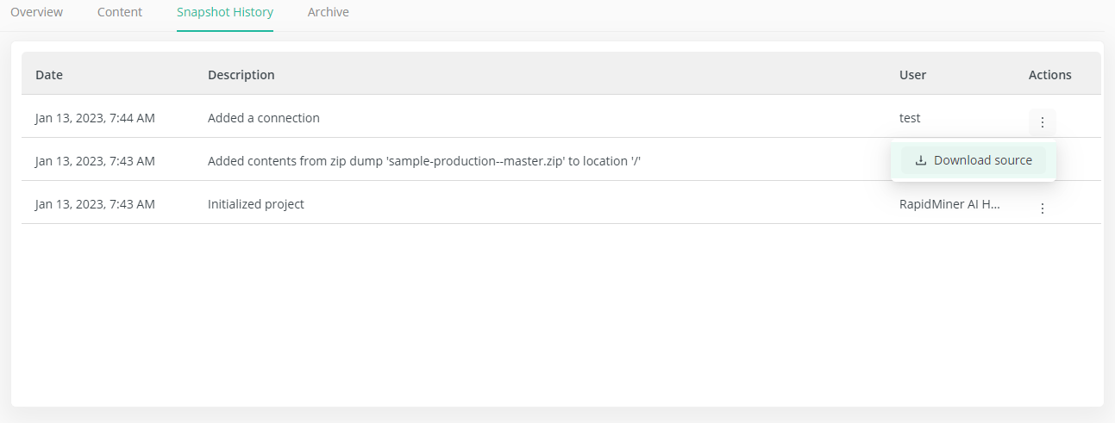Click the User column header
1115x423 pixels.
(912, 75)
